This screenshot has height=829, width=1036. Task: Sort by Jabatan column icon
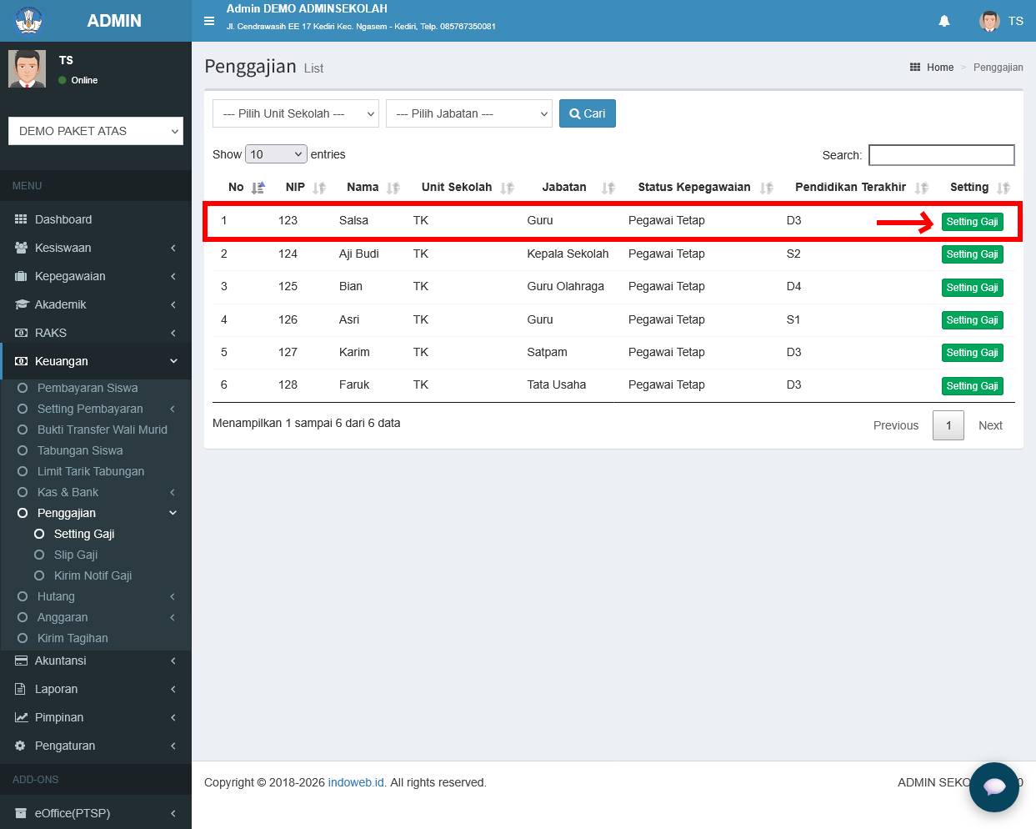click(608, 188)
